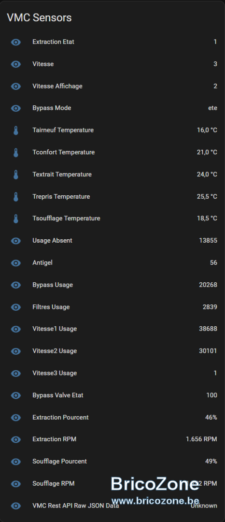
Task: Click the Extraction Pourcent 46% value
Action: pos(211,418)
